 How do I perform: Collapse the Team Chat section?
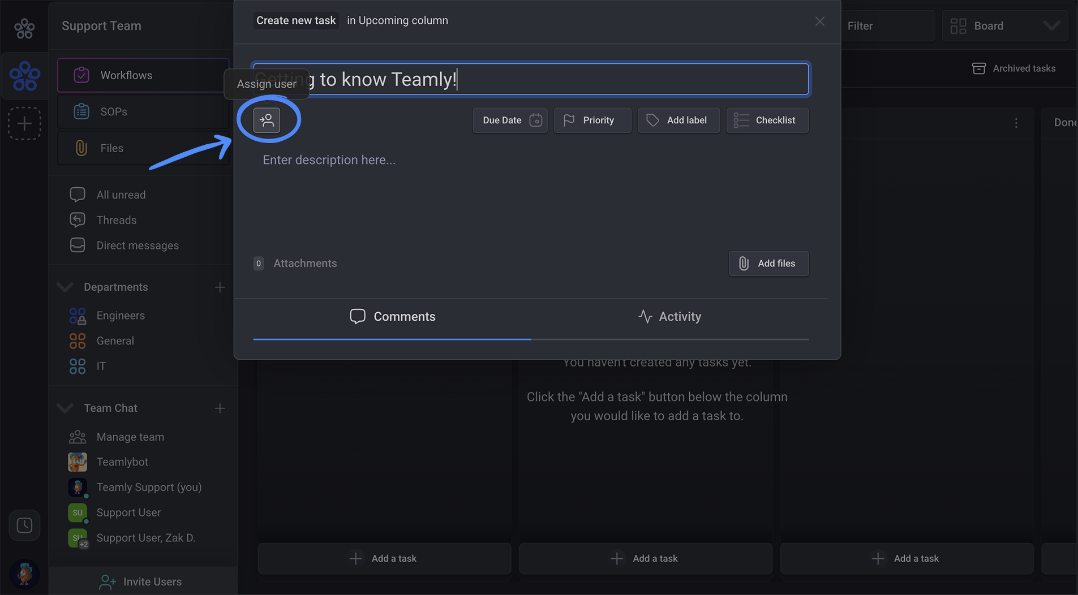(66, 408)
